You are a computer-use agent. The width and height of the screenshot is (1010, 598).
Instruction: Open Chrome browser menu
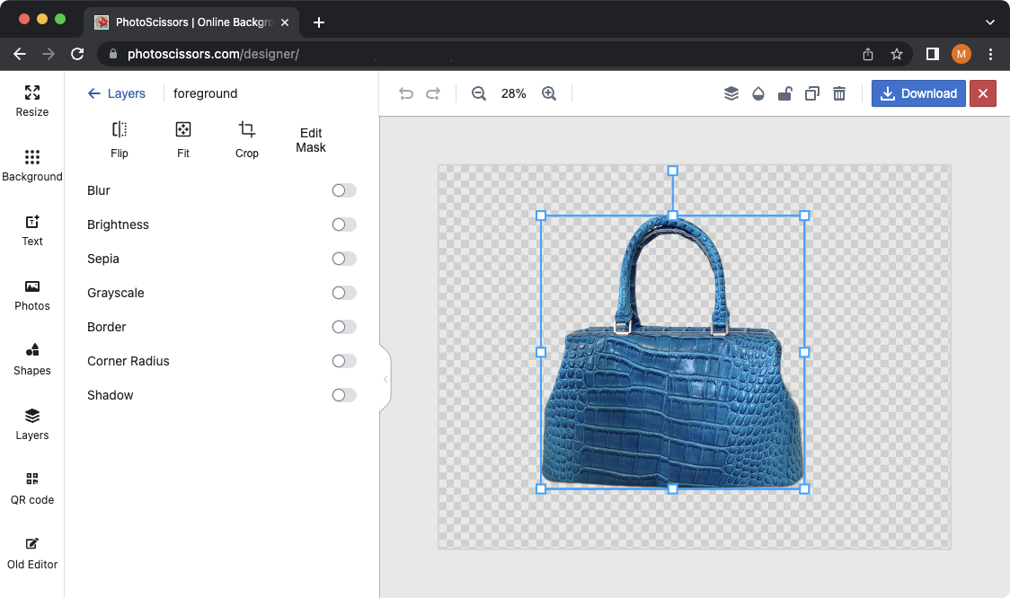click(x=990, y=54)
